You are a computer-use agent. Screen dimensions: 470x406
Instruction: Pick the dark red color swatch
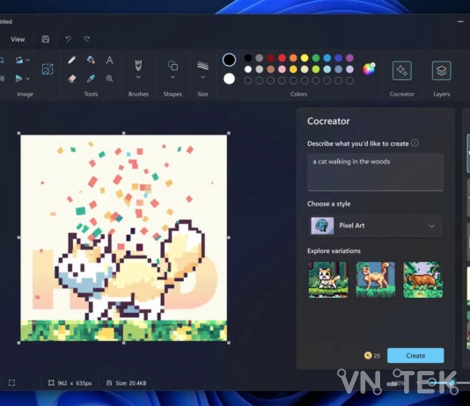(x=270, y=58)
